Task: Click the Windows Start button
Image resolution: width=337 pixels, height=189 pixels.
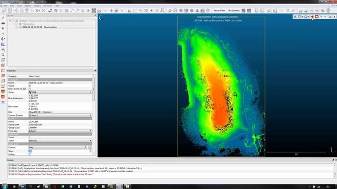Action: click(5, 186)
